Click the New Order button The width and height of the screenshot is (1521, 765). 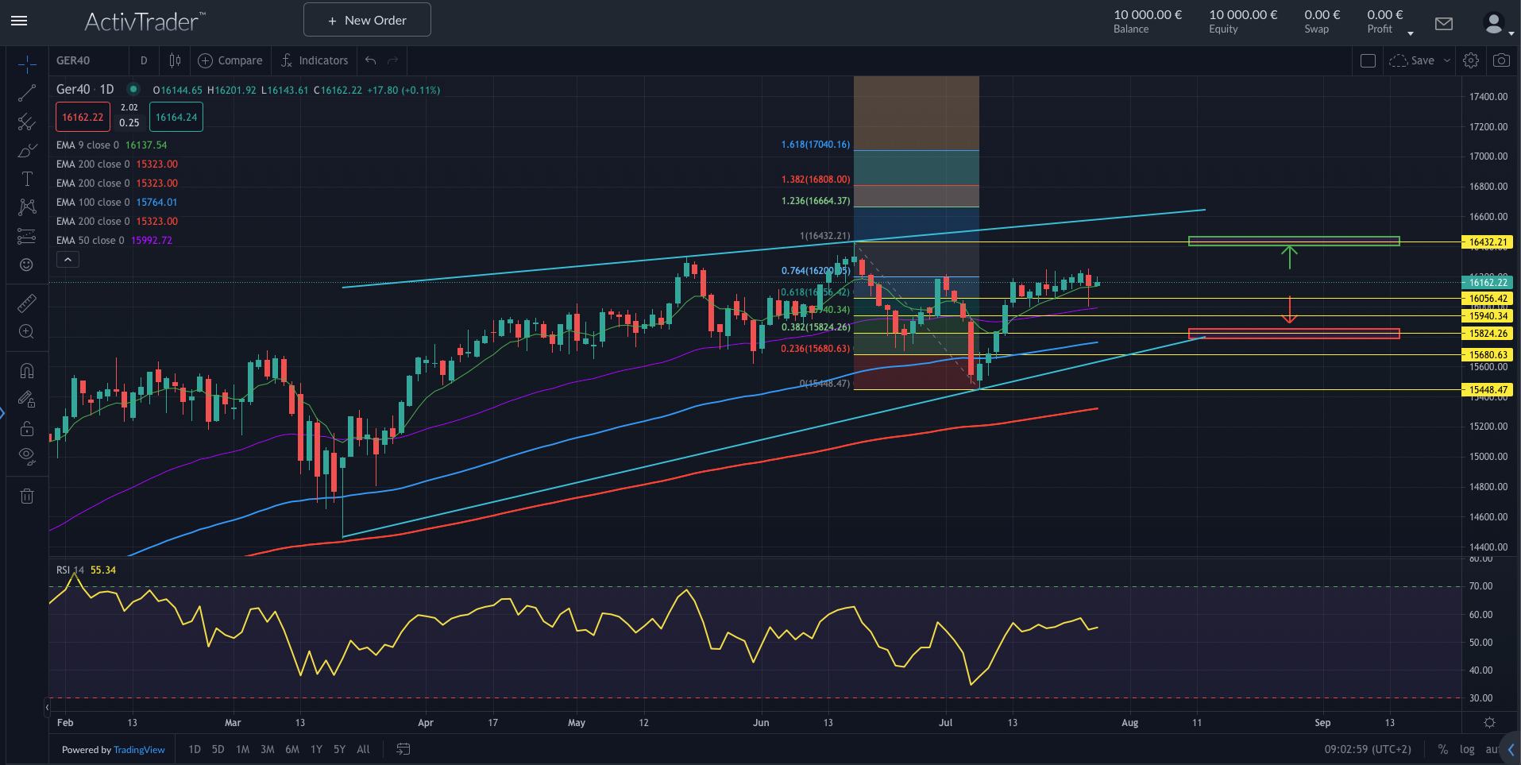[367, 20]
